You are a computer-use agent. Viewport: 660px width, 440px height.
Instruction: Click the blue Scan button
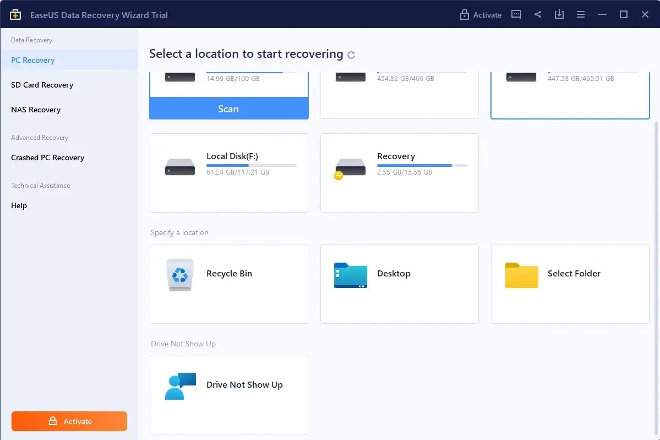(228, 108)
